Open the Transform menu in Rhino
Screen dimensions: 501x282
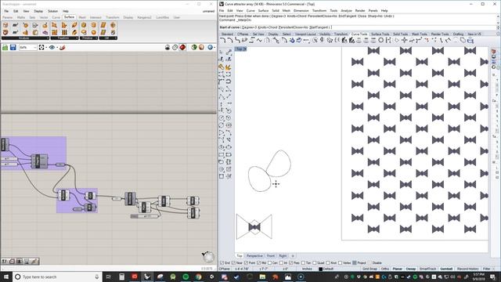tap(319, 10)
